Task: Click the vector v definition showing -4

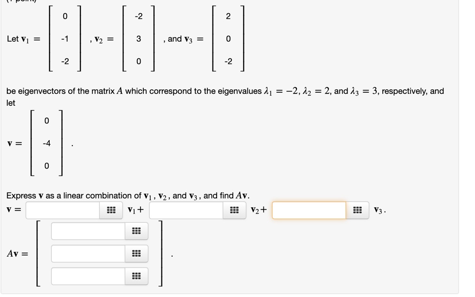Action: (x=46, y=143)
